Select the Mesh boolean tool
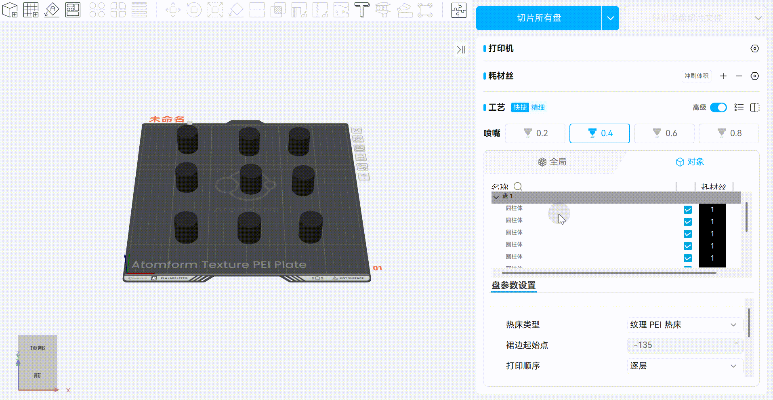The width and height of the screenshot is (773, 400). tap(278, 10)
